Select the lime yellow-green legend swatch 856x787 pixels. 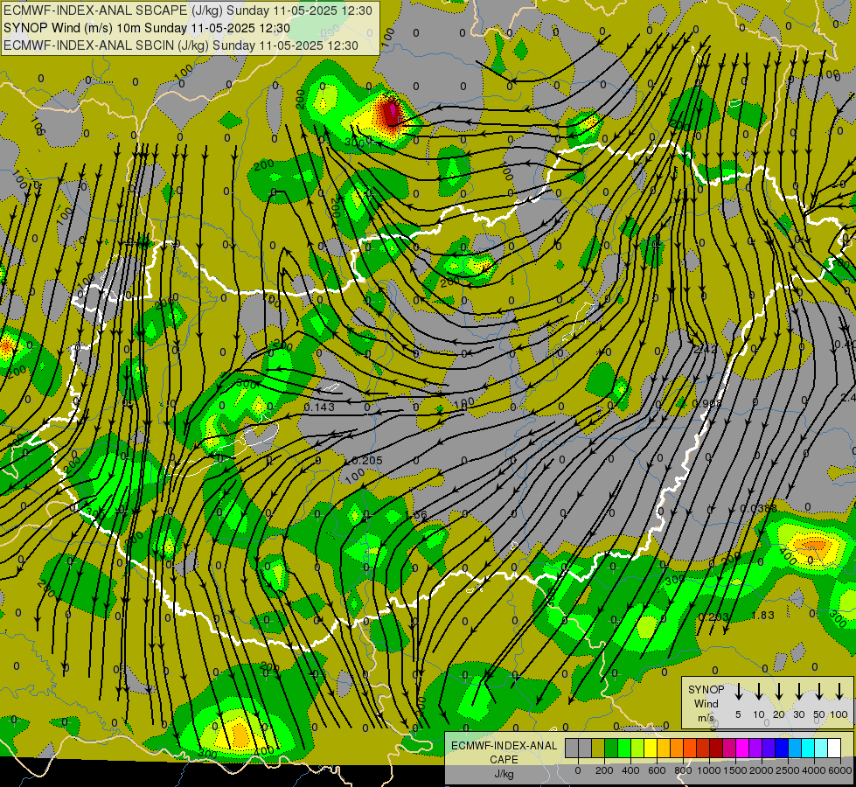(x=637, y=748)
